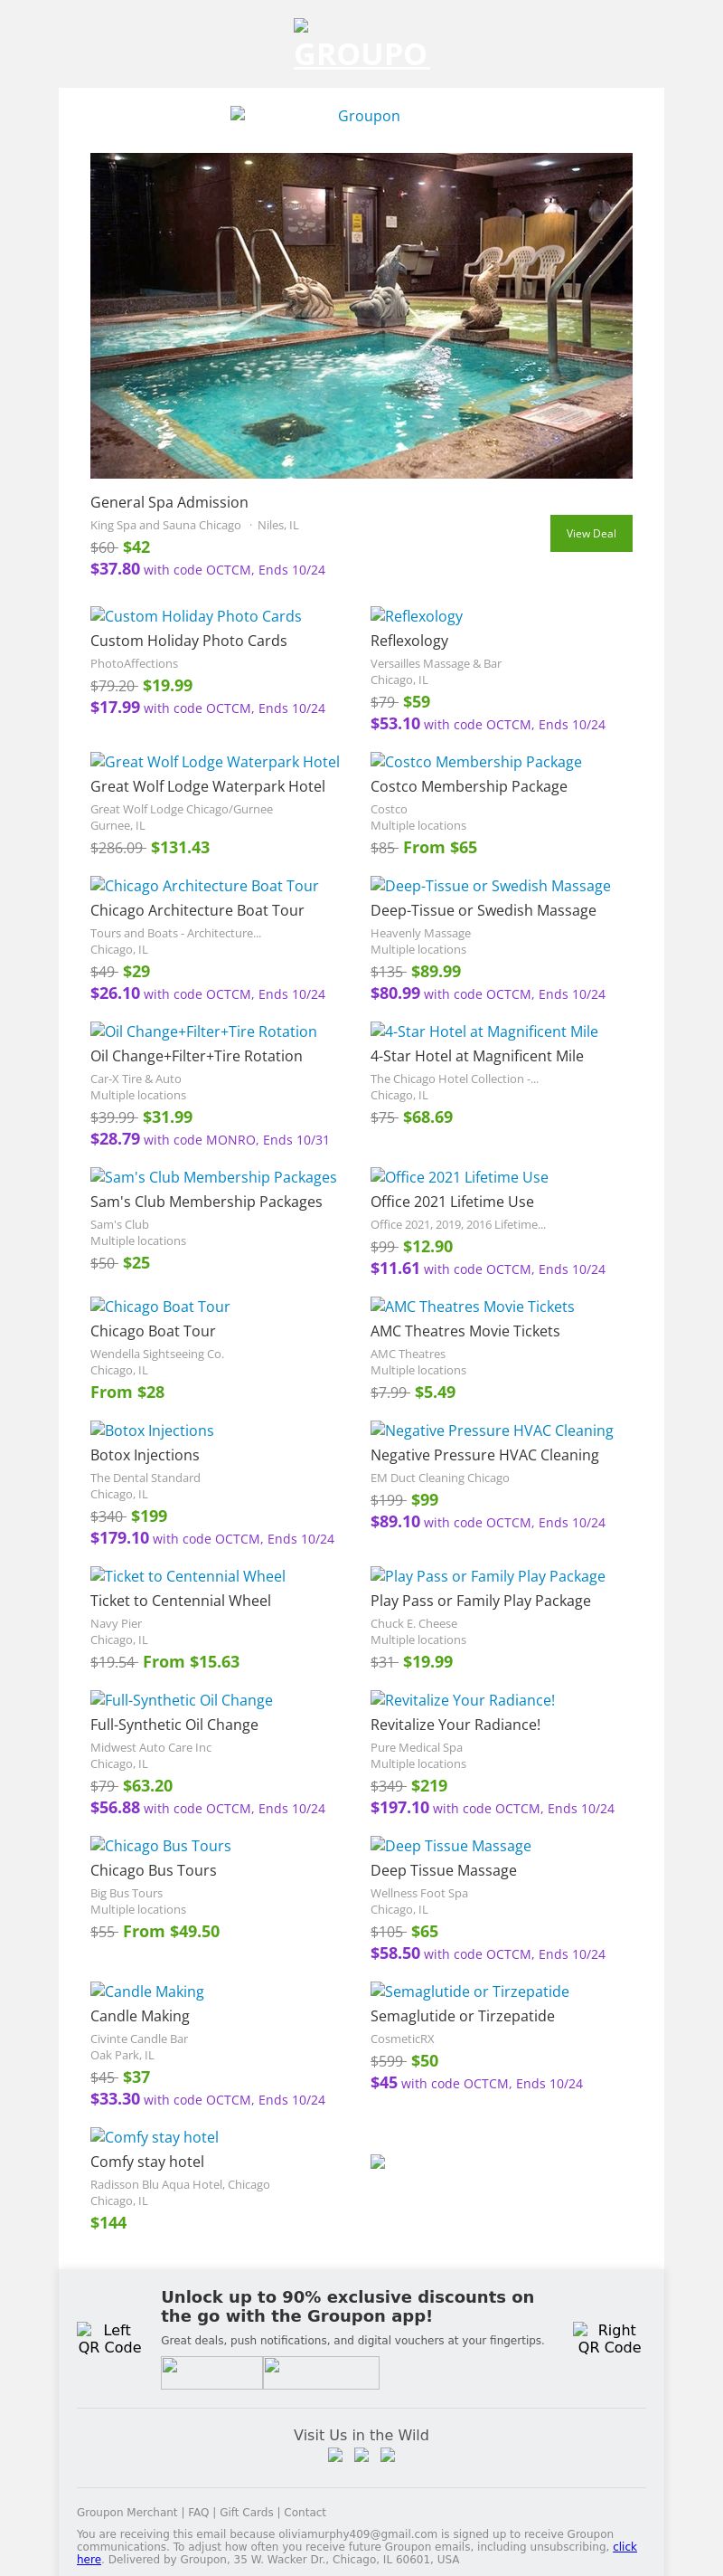
Task: Click the View Deal button
Action: (x=590, y=533)
